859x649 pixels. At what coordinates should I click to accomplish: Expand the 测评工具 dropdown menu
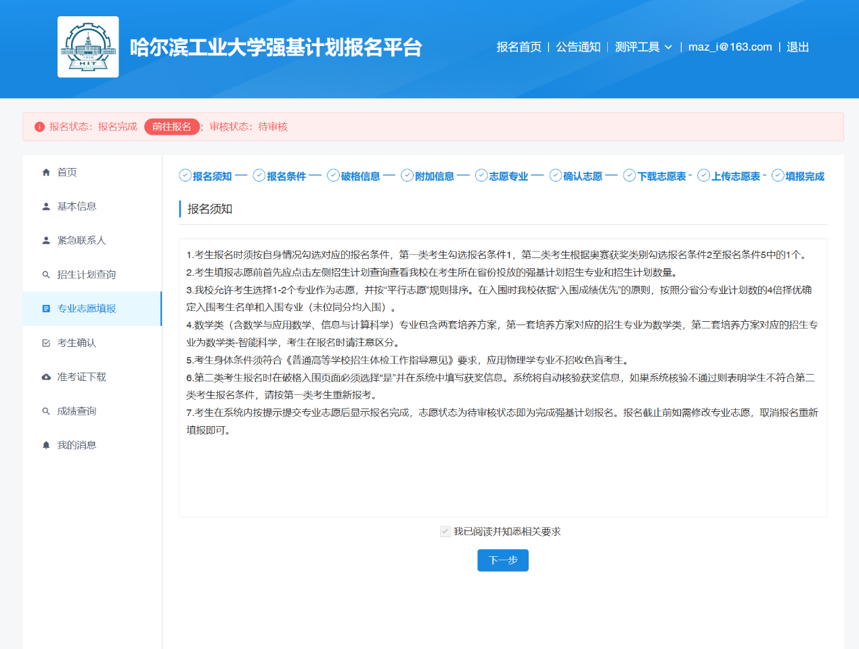coord(637,47)
